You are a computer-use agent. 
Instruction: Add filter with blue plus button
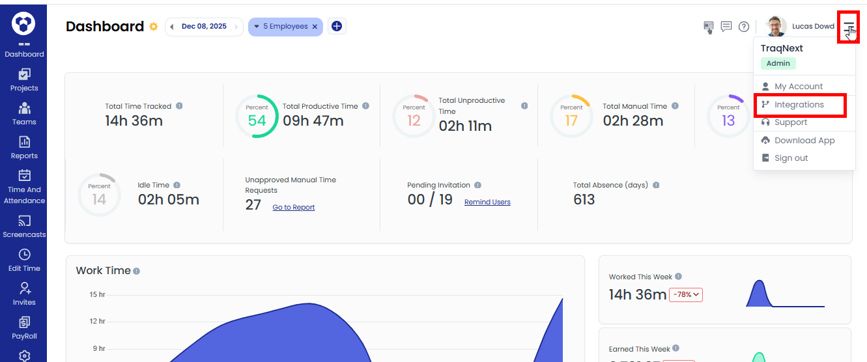(x=337, y=27)
